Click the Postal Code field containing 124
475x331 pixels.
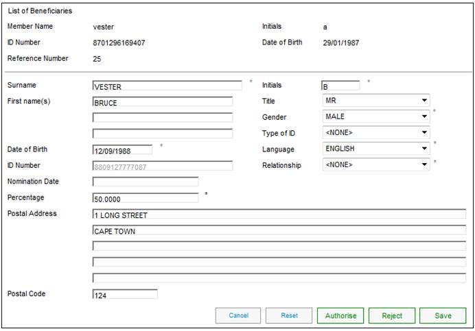[124, 295]
